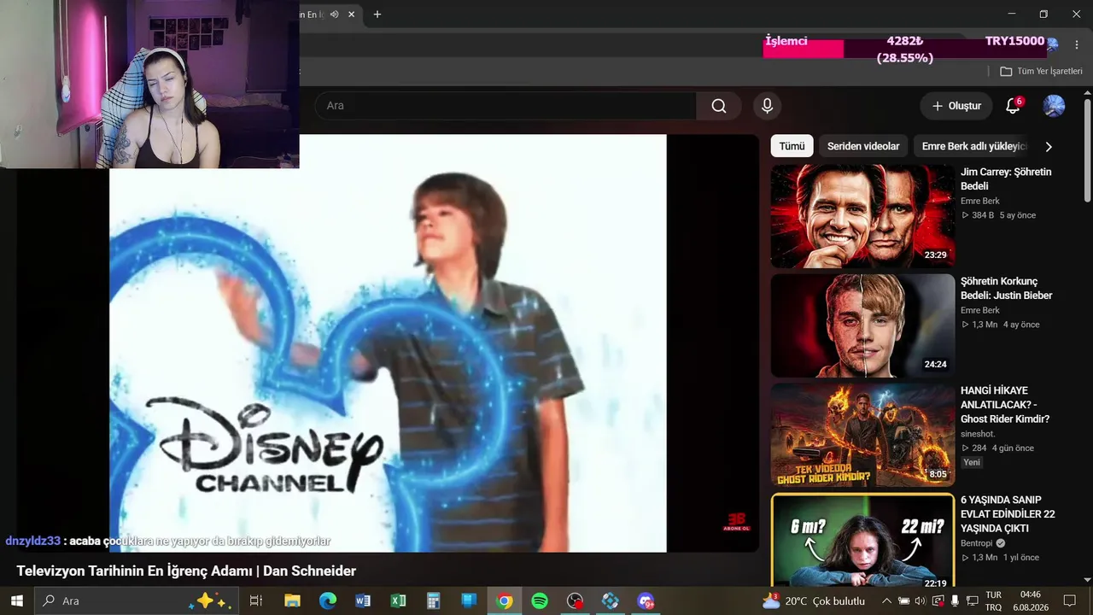This screenshot has height=615, width=1093.
Task: Click title Şöhretin Korkunç Bedeli: Justin Bieber
Action: pos(1006,288)
